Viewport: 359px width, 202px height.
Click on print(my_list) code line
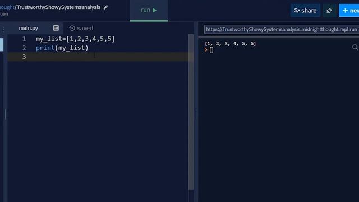point(62,48)
